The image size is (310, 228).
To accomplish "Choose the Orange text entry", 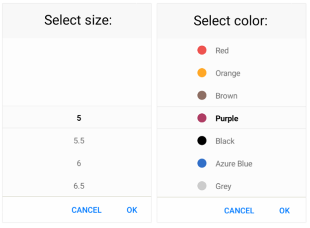I will point(228,74).
